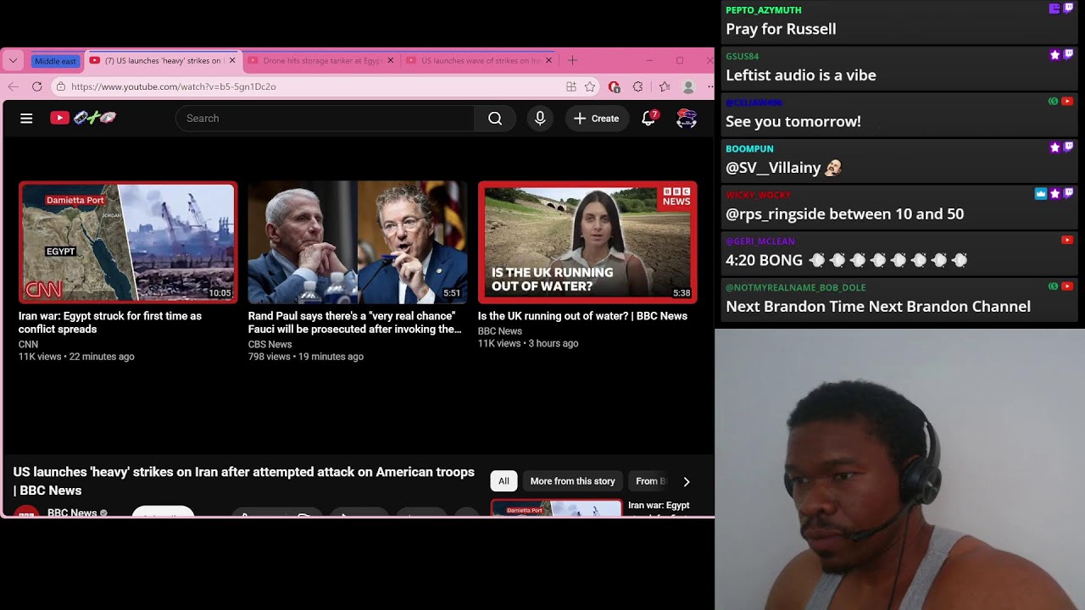Viewport: 1085px width, 610px height.
Task: Click the 'See you tomorrow!' chat message
Action: (x=793, y=121)
